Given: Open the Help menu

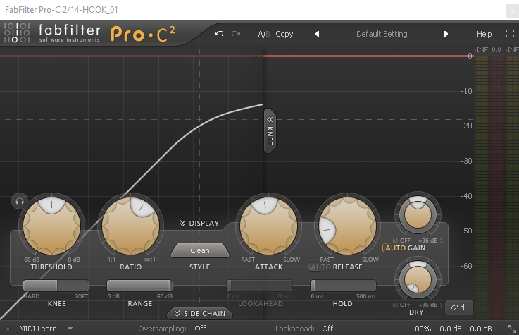Looking at the screenshot, I should point(484,34).
